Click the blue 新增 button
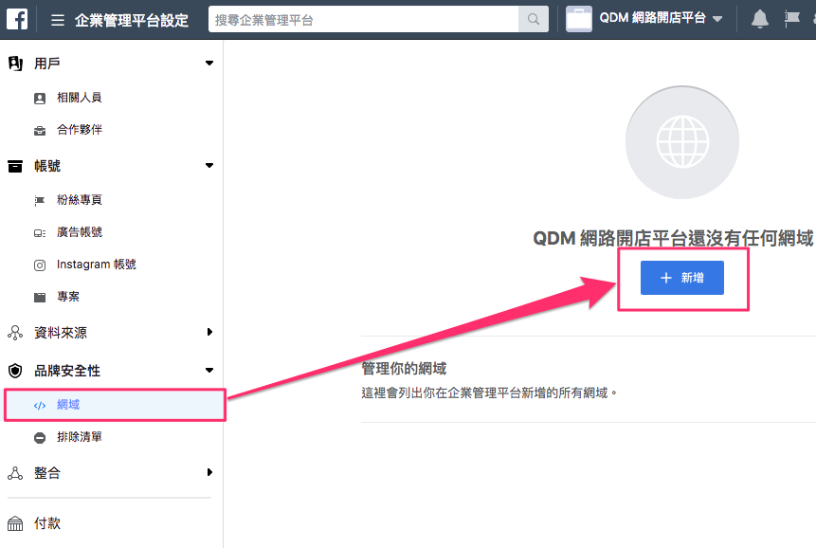This screenshot has width=816, height=548. pos(681,278)
